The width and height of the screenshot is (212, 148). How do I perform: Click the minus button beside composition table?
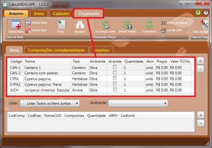click(x=201, y=123)
